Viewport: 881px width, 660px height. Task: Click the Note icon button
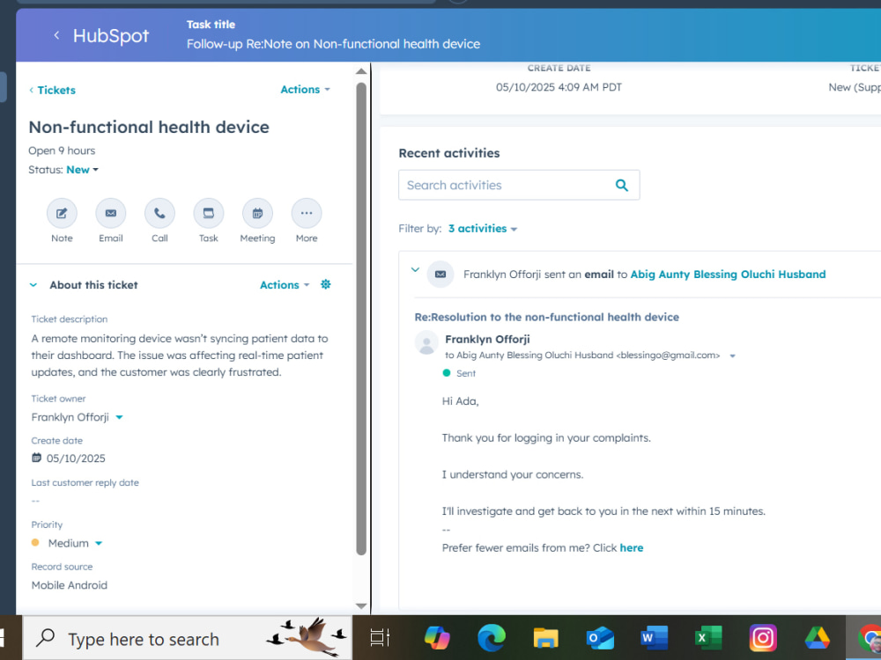tap(62, 213)
